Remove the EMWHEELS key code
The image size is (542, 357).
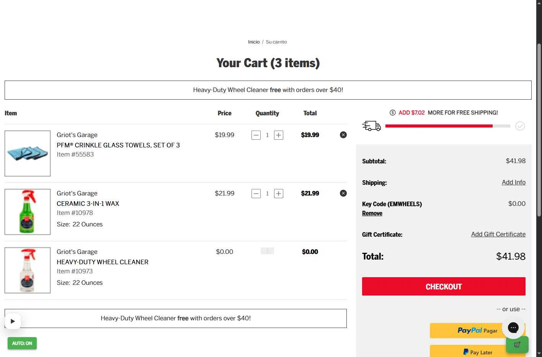coord(372,213)
